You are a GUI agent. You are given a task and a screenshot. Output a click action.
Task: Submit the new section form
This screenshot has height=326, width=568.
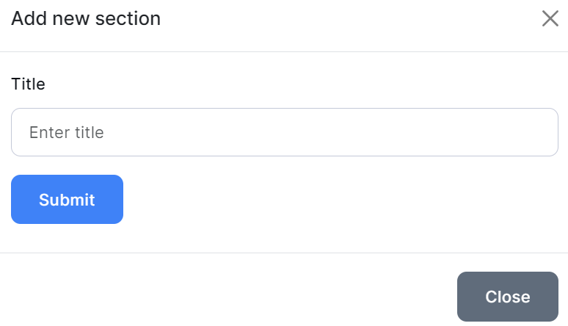(x=67, y=199)
